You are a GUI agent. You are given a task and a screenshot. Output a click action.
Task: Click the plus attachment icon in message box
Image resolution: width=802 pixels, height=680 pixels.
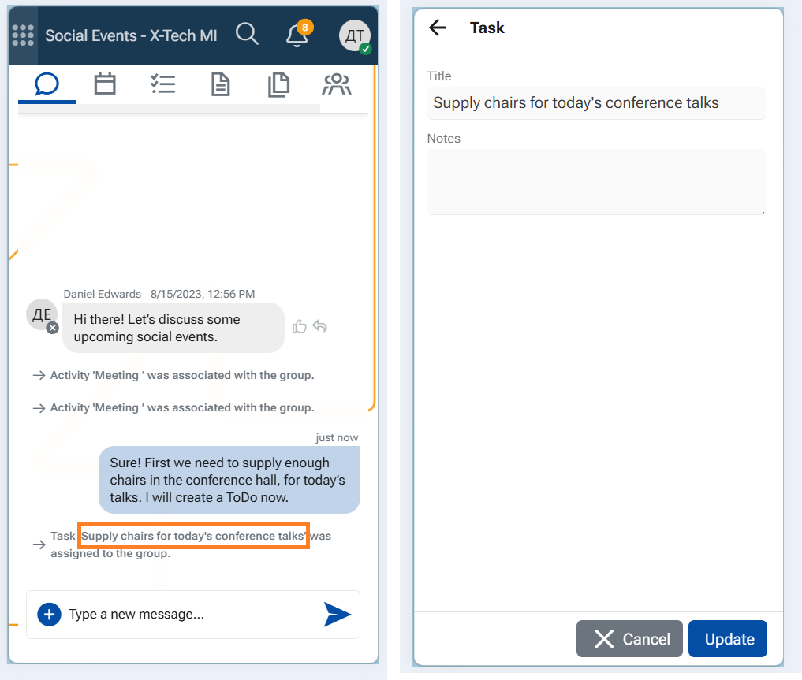pos(49,614)
